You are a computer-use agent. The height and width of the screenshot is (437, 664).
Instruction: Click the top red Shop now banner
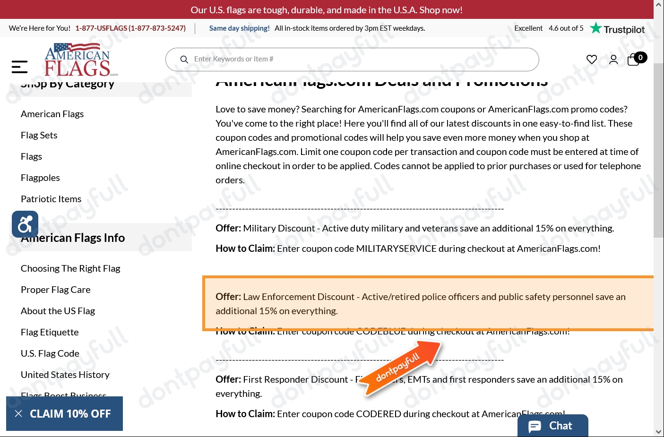(x=327, y=10)
